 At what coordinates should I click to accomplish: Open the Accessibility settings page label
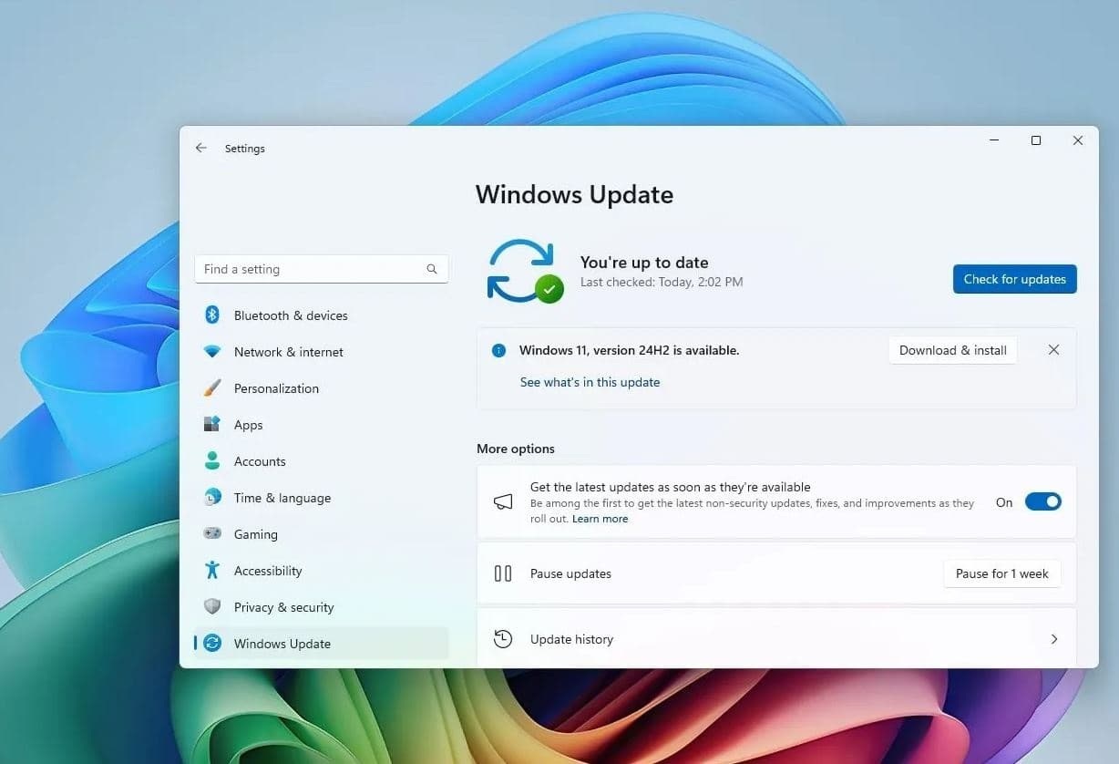pos(268,571)
